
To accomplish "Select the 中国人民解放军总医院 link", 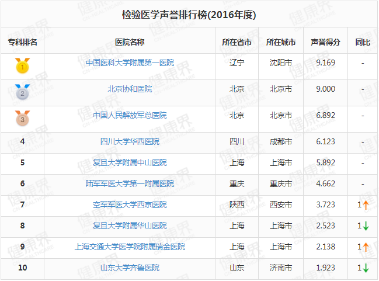I will [x=130, y=115].
